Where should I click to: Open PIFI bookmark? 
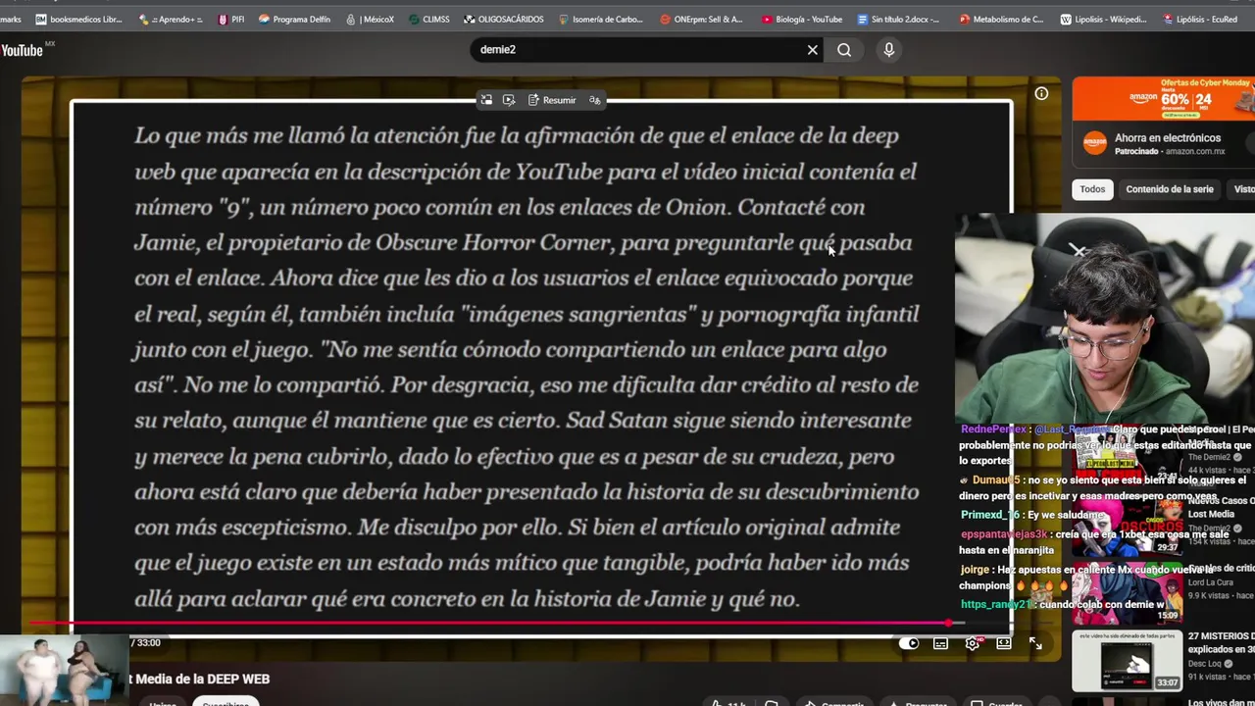[231, 19]
